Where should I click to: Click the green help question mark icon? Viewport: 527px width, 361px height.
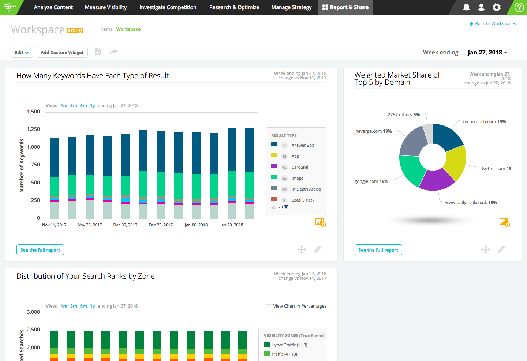pos(519,7)
